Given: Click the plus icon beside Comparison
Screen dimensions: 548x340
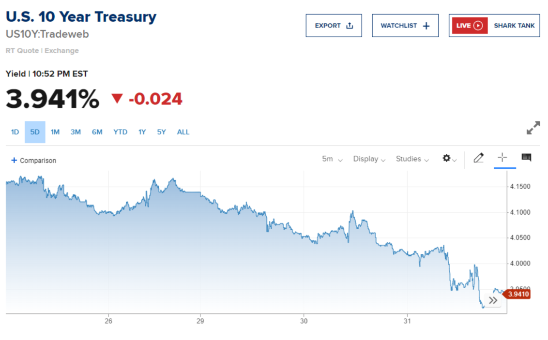Looking at the screenshot, I should click(14, 161).
